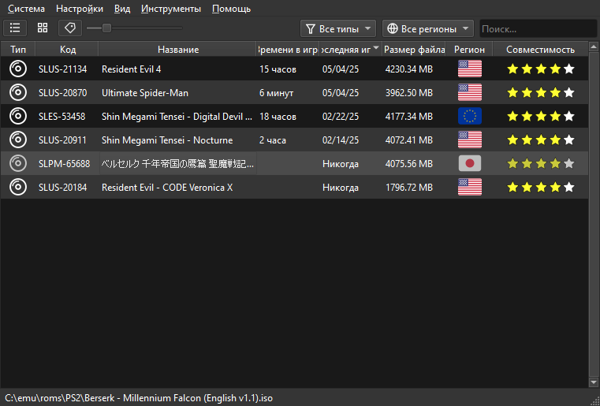Click file size 1796.72 MB
Viewport: 600px width, 406px height.
[409, 188]
